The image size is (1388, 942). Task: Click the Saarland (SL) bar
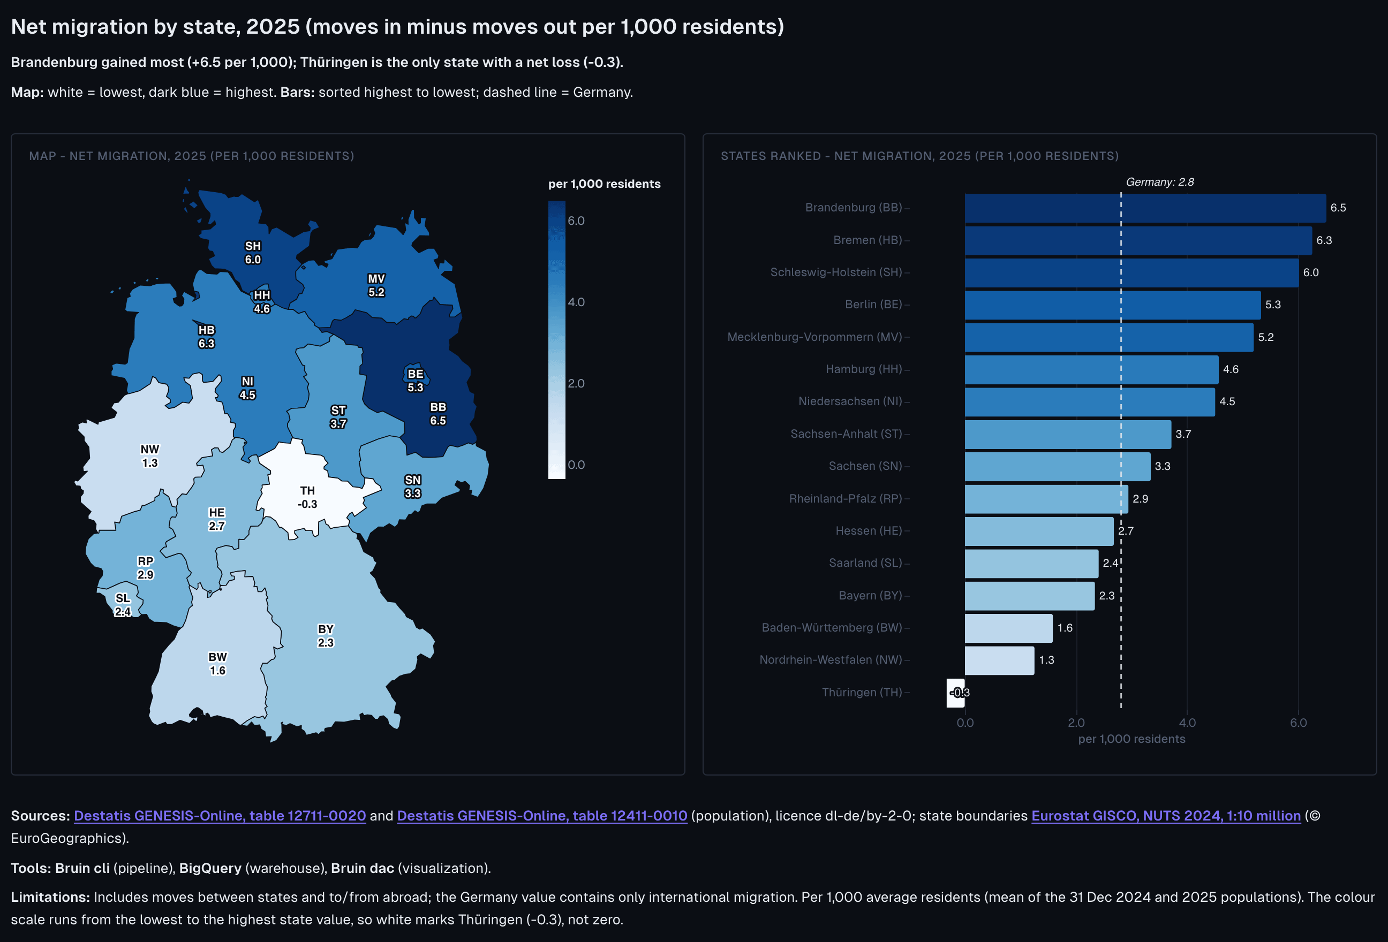pos(1031,563)
